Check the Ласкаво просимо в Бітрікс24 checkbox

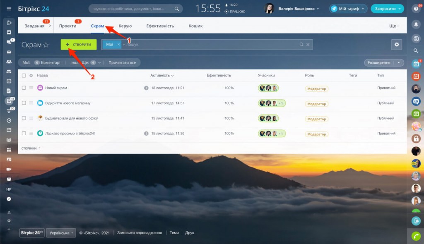tap(24, 133)
